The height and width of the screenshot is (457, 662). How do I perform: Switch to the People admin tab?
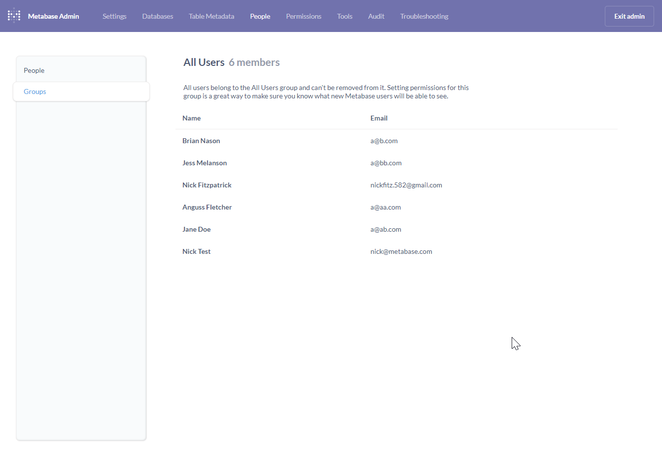pyautogui.click(x=260, y=16)
